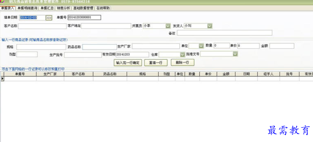Viewport: 313px width, 142px height.
Task: Click the 规格 grid column header
Action: coord(143,74)
